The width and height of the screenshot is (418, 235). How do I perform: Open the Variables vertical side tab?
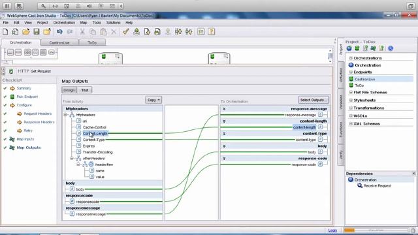(341, 102)
